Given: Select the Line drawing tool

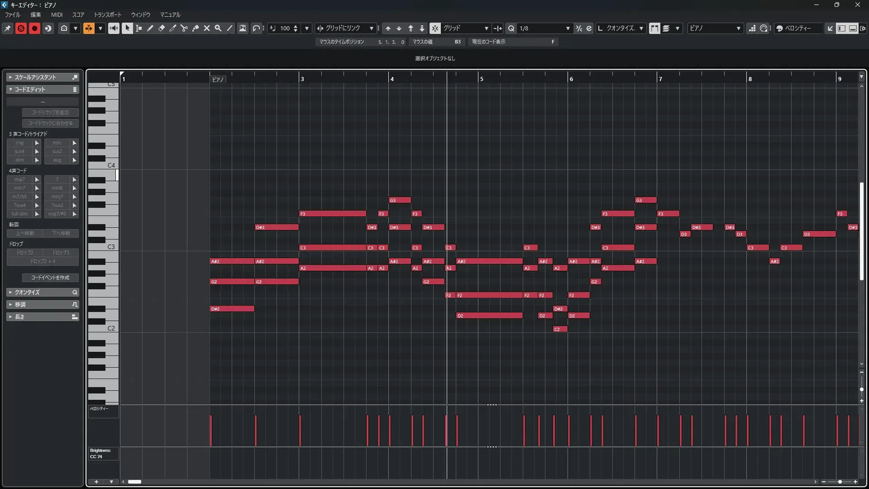Looking at the screenshot, I should pyautogui.click(x=229, y=28).
